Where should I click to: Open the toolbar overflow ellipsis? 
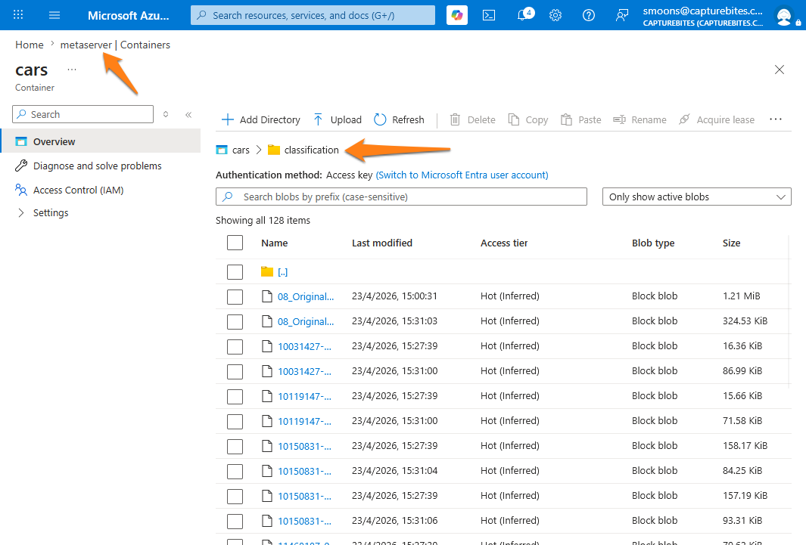[776, 119]
